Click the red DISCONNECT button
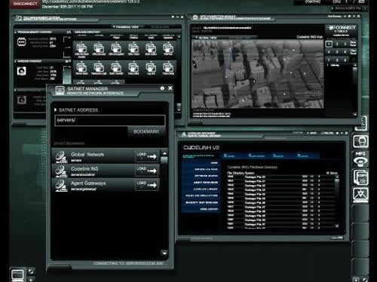This screenshot has width=377, height=282. click(x=25, y=4)
